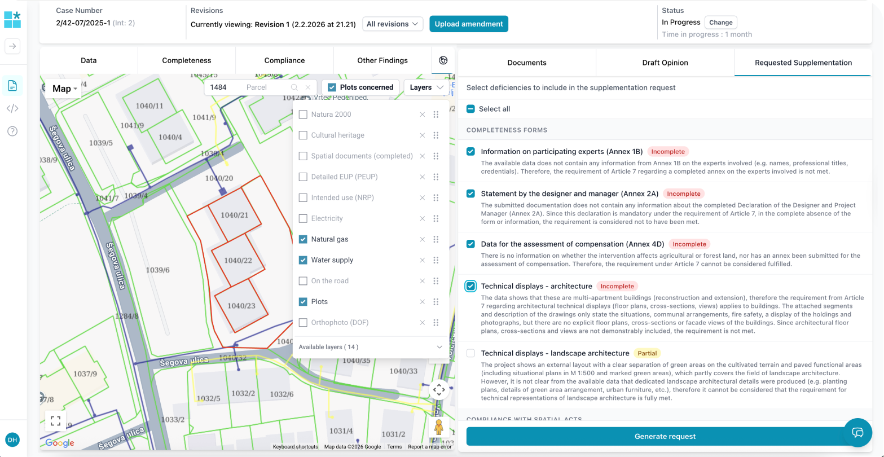Open the chat support bubble

[x=857, y=433]
